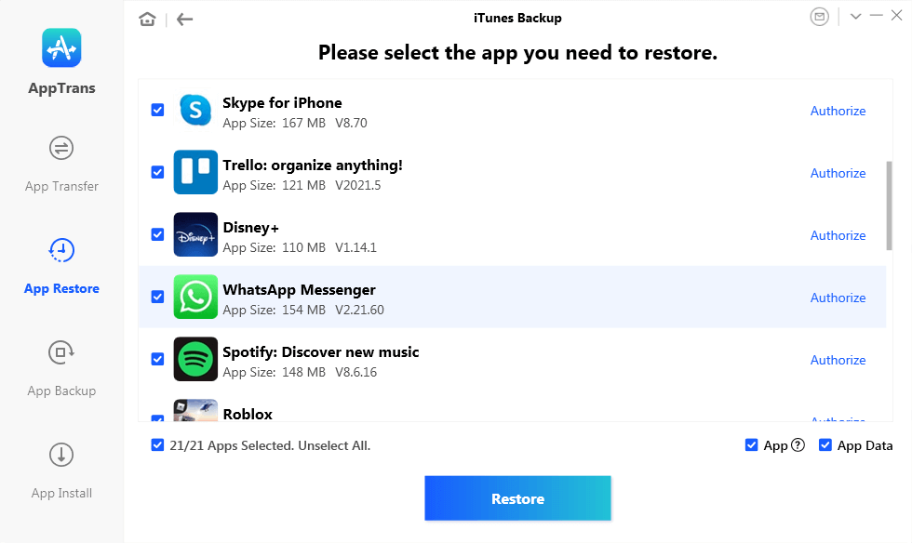Click the back arrow icon
This screenshot has width=912, height=543.
click(x=184, y=20)
